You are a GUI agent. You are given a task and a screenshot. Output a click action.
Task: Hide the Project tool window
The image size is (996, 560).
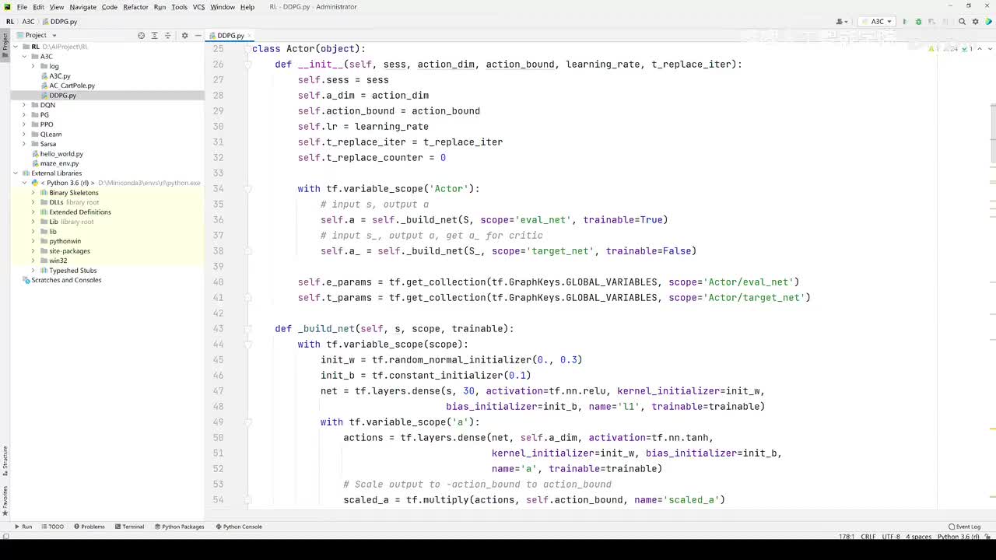pos(198,35)
